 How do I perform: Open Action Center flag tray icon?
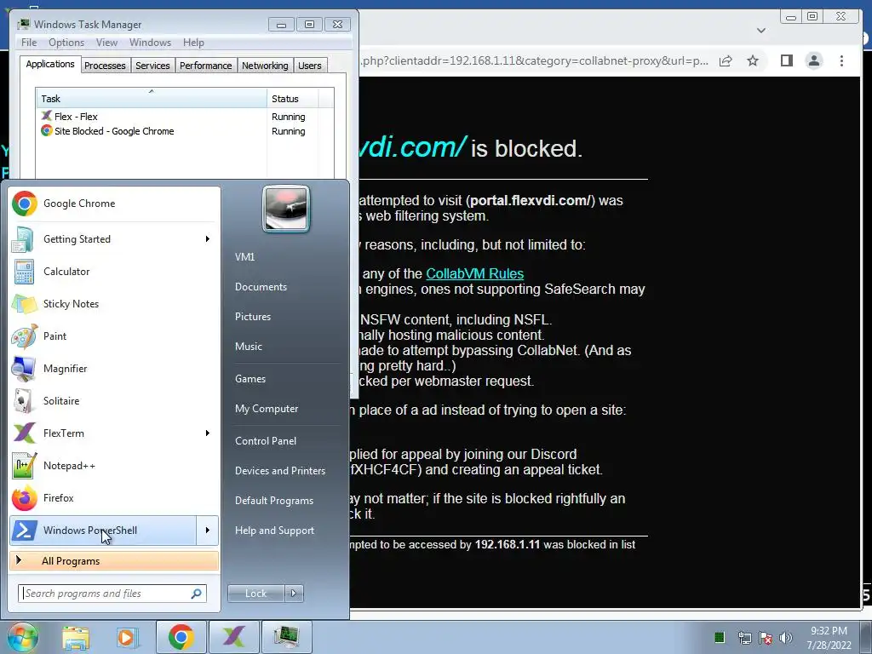pyautogui.click(x=766, y=638)
